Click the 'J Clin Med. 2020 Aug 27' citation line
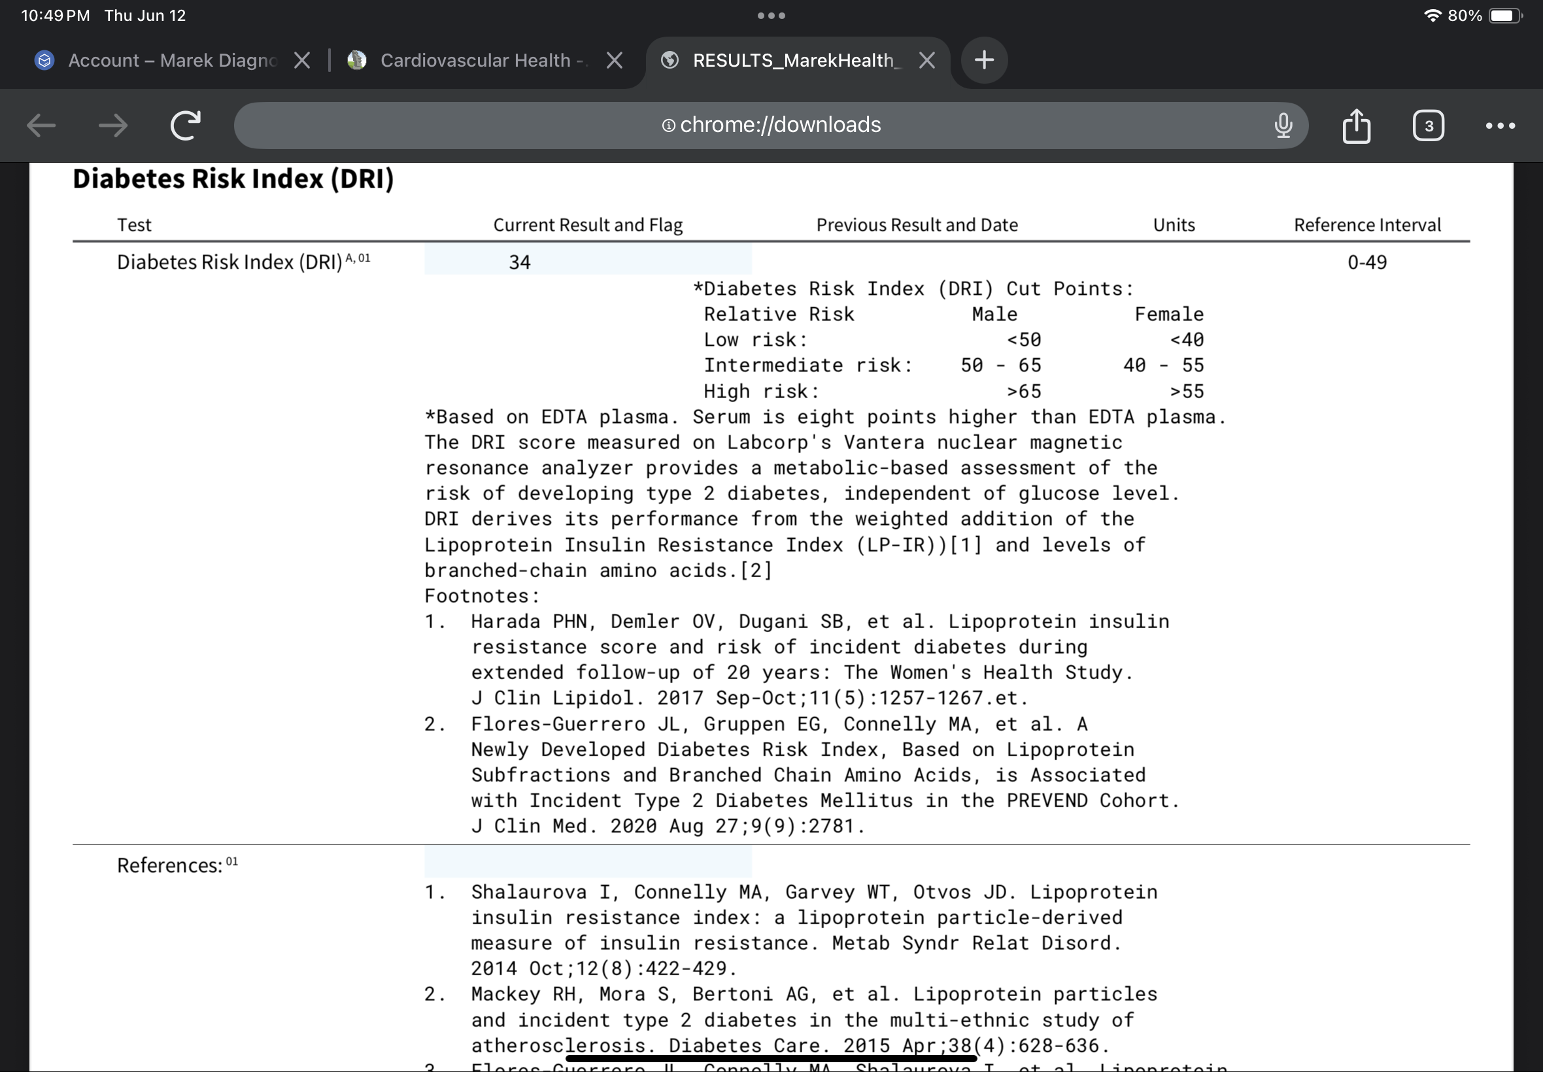1543x1072 pixels. pos(668,826)
